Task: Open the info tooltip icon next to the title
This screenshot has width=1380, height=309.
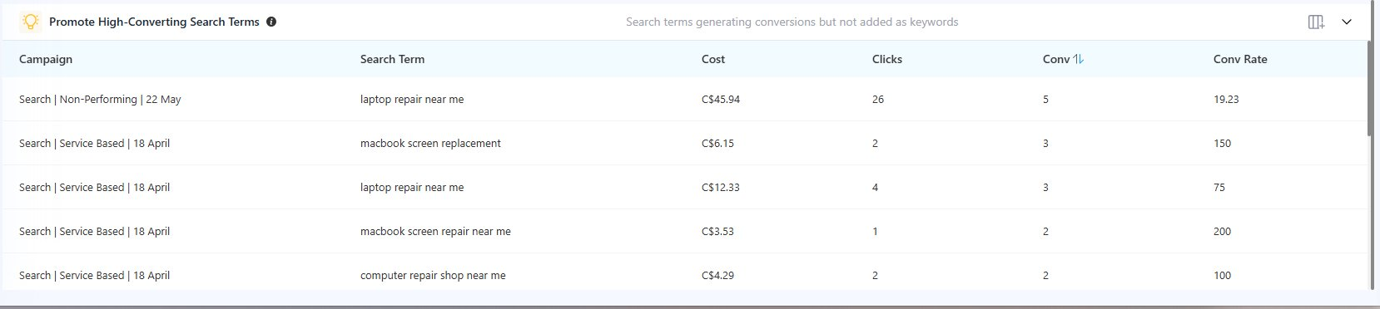Action: coord(271,22)
